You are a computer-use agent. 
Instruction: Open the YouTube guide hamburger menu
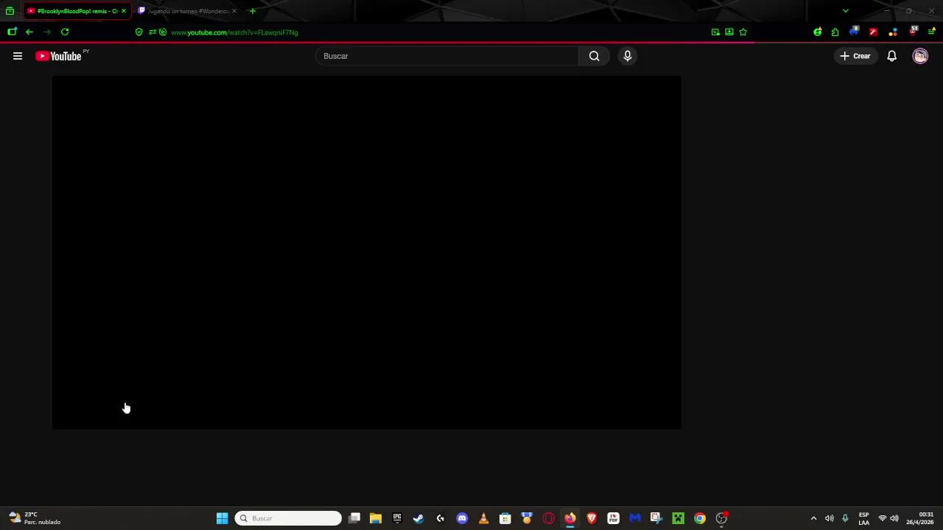(18, 56)
